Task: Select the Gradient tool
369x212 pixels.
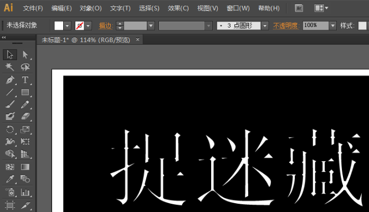Action: point(25,167)
